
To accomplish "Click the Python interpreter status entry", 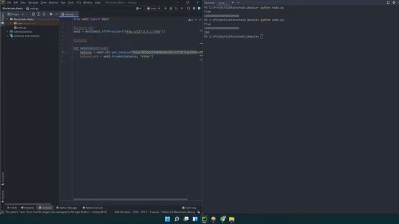I will (x=178, y=212).
